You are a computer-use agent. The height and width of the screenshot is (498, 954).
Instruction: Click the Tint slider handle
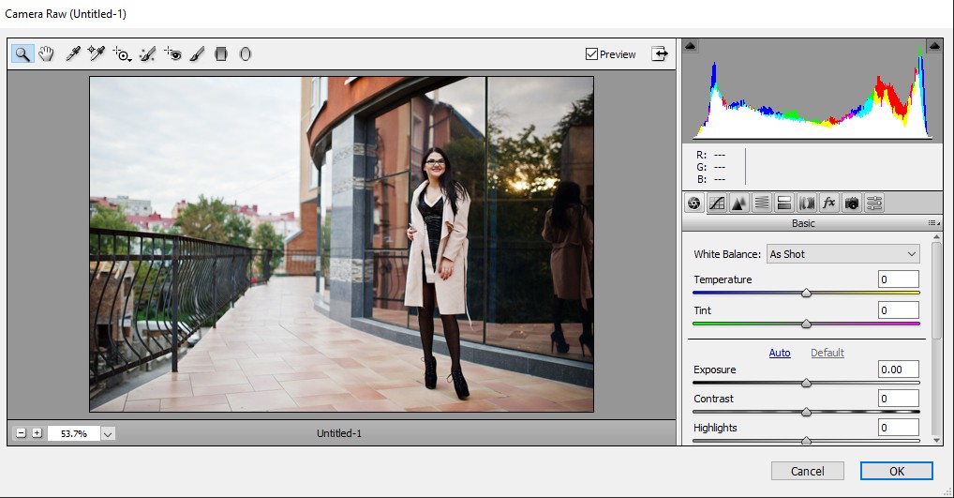click(x=806, y=324)
